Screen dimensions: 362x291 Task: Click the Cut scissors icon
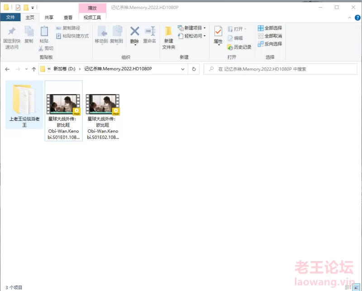[41, 48]
